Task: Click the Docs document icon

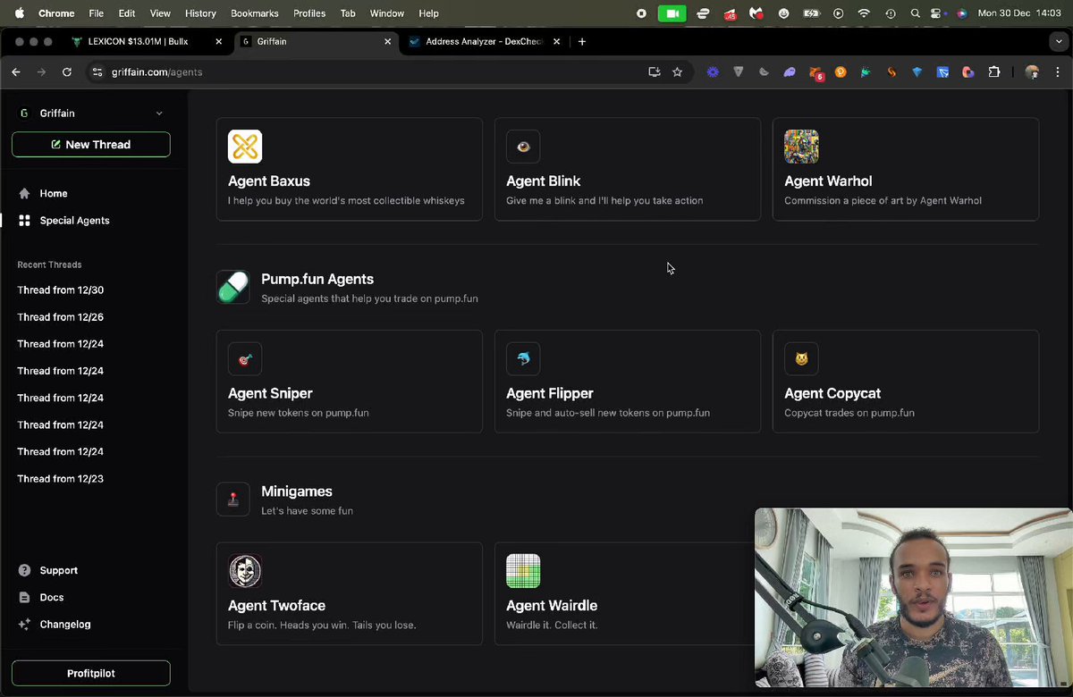Action: click(24, 597)
